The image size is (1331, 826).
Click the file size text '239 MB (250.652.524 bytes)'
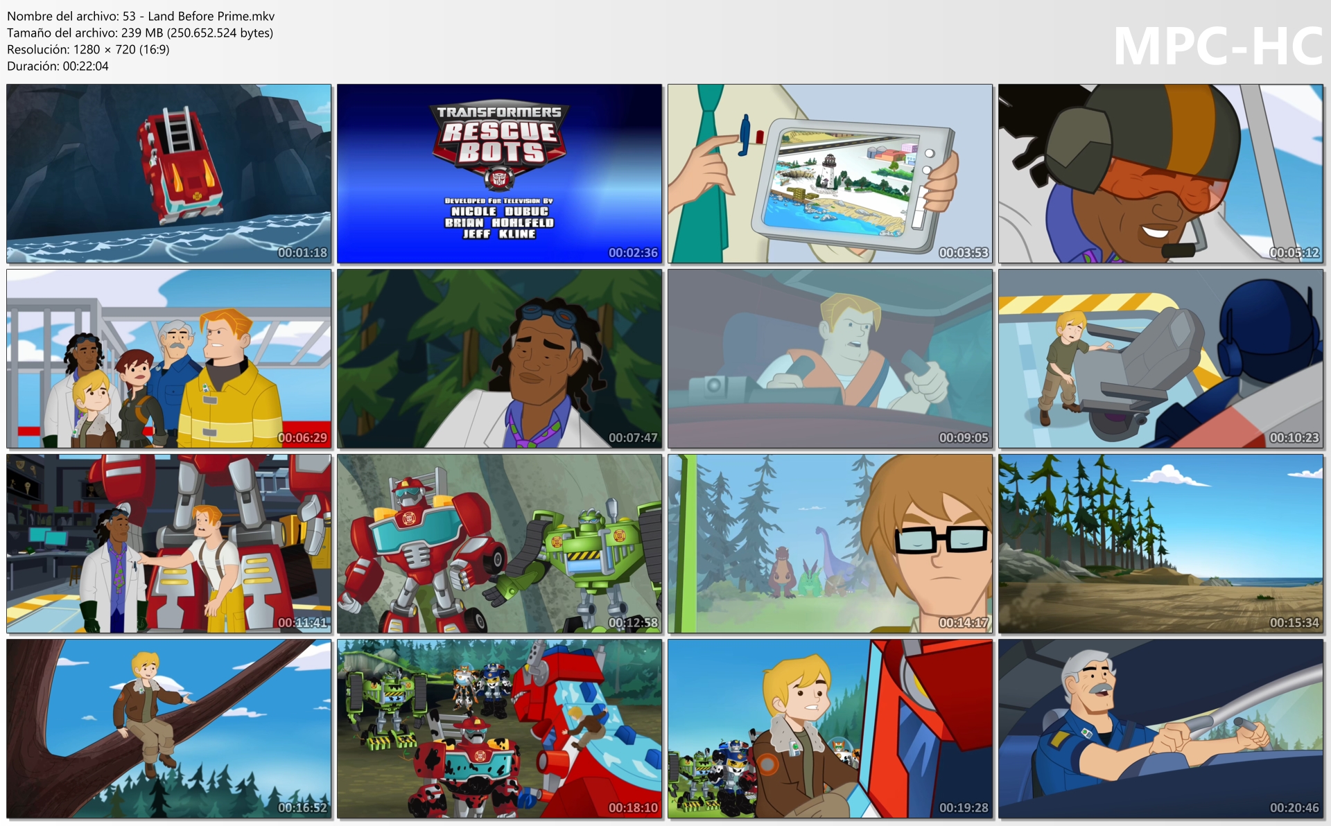tap(198, 33)
